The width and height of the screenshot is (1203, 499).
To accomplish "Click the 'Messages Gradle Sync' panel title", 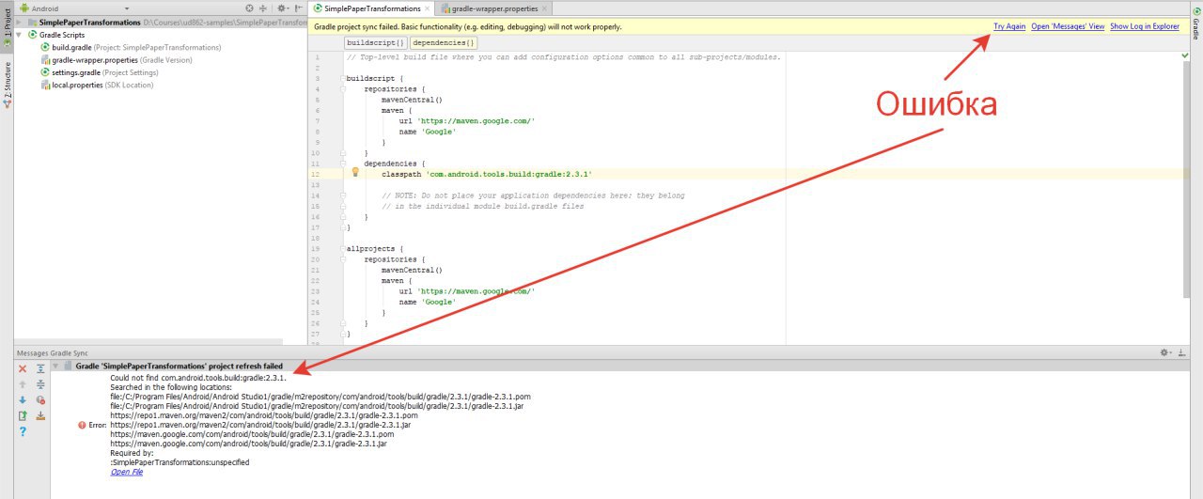I will (x=53, y=352).
